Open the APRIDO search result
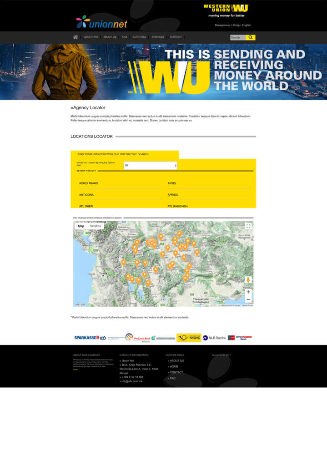The image size is (327, 466). [x=173, y=195]
